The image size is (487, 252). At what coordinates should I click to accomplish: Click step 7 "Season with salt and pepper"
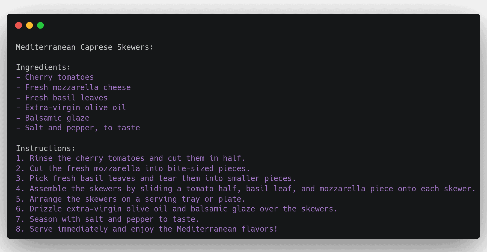108,219
